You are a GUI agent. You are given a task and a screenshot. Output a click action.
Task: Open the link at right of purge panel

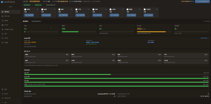coord(205,38)
